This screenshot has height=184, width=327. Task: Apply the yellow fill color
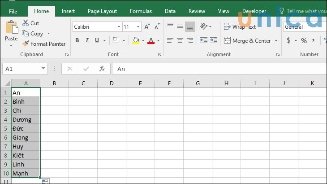click(136, 41)
